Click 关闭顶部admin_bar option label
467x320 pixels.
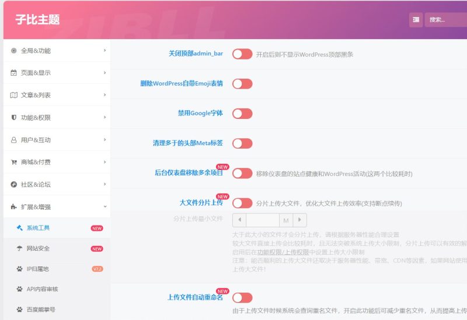coord(196,54)
